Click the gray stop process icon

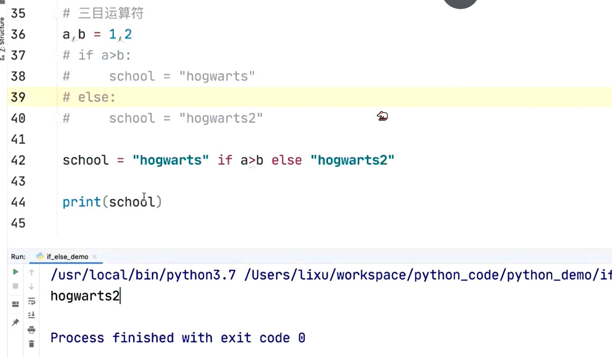coord(16,286)
